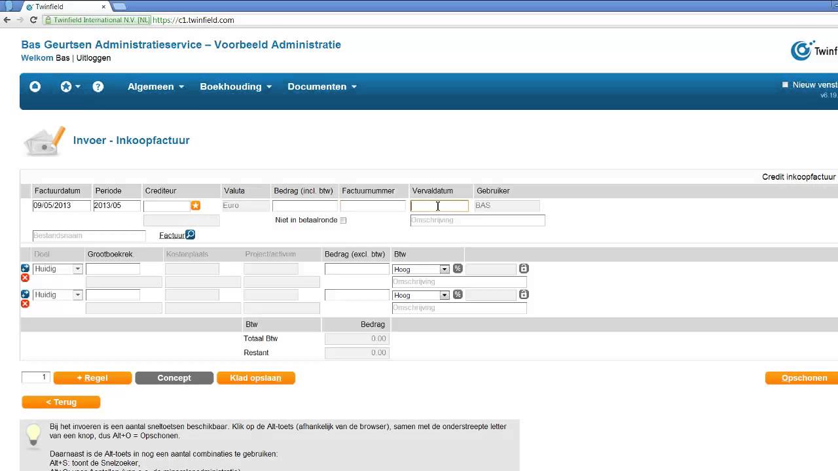Image resolution: width=838 pixels, height=471 pixels.
Task: Click the Vervaldatum input field
Action: [x=440, y=206]
